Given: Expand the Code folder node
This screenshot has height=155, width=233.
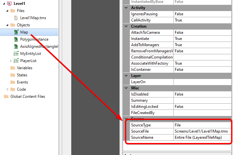Looking at the screenshot, I should point(8,89).
